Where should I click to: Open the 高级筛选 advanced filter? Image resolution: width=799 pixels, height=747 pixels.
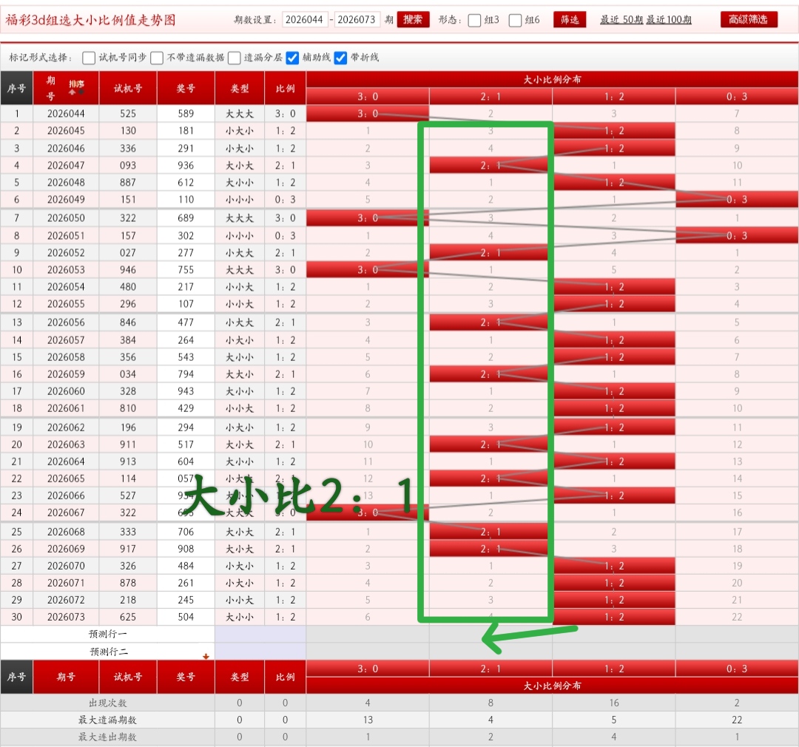coord(751,18)
